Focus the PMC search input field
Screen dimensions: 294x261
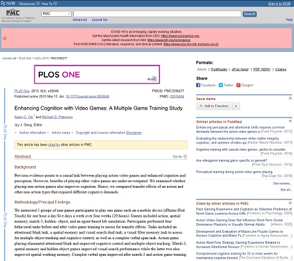157,13
